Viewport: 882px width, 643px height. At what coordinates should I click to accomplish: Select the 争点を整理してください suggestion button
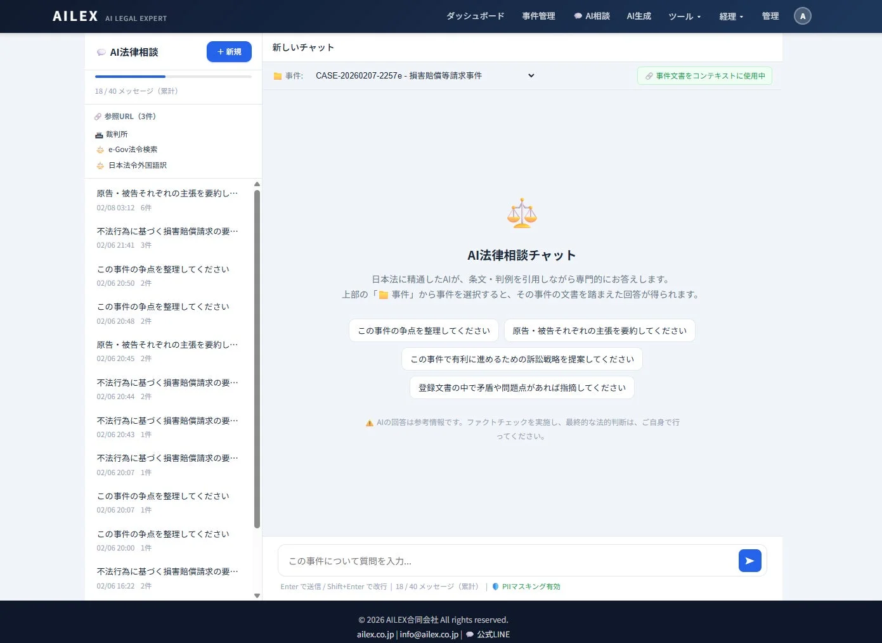tap(423, 330)
